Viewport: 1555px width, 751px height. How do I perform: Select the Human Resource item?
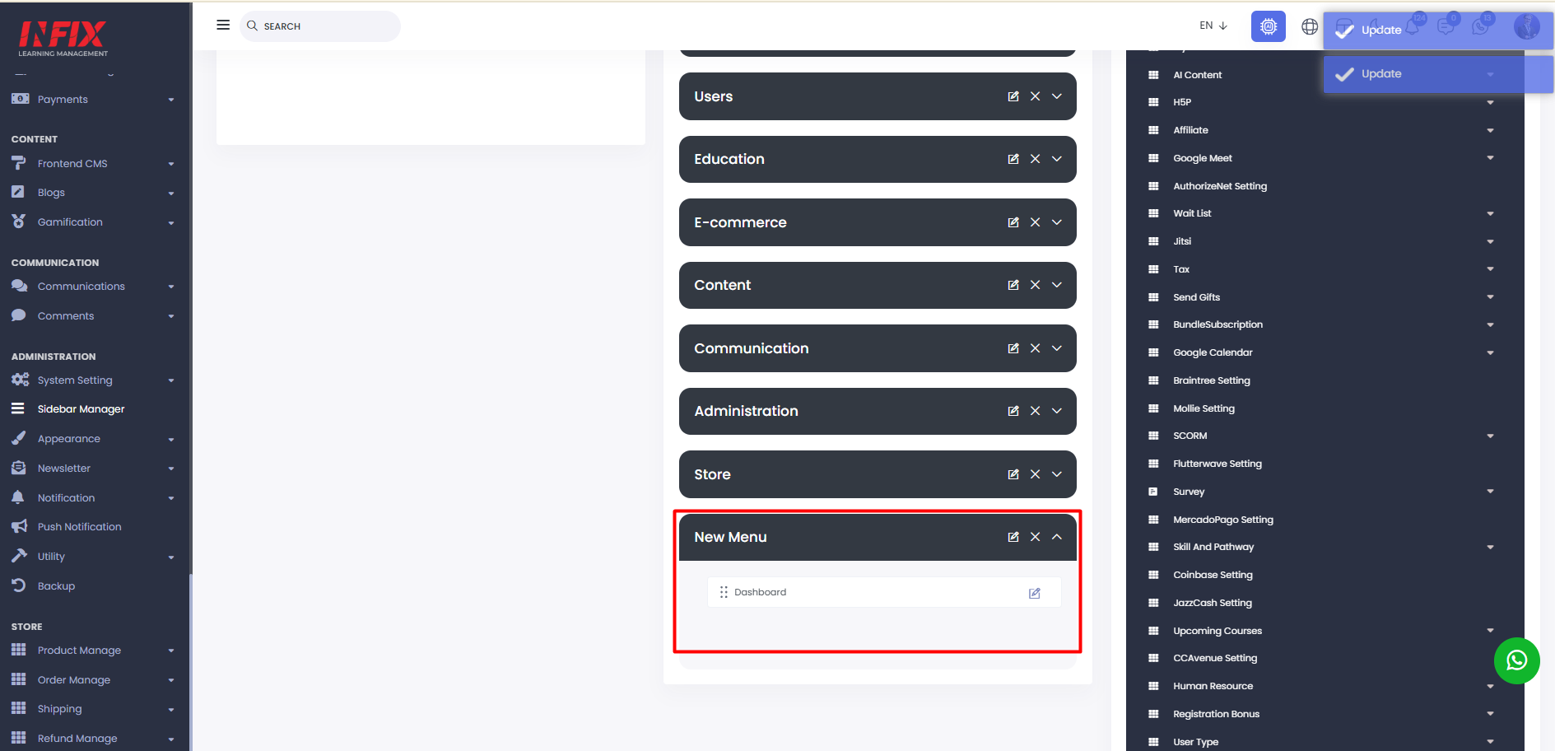click(1213, 686)
